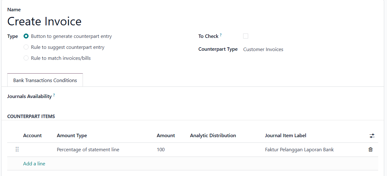
Task: Click the Amount Type column header
Action: coord(72,136)
